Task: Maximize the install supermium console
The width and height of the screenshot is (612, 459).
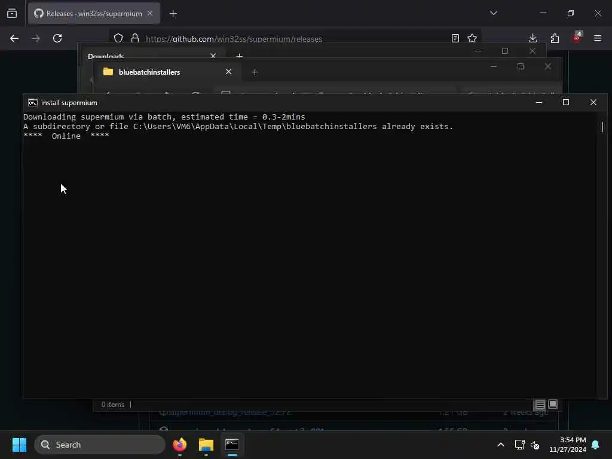Action: pos(566,102)
